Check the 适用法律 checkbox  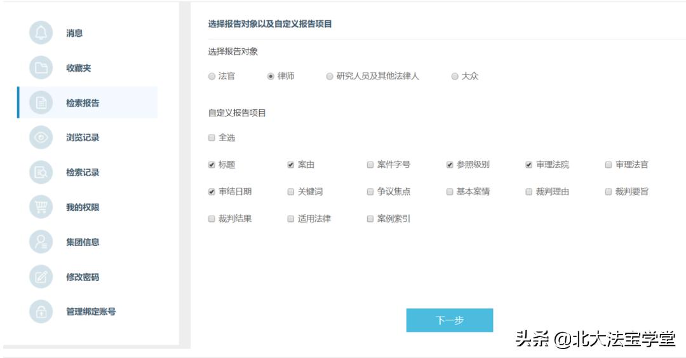291,219
